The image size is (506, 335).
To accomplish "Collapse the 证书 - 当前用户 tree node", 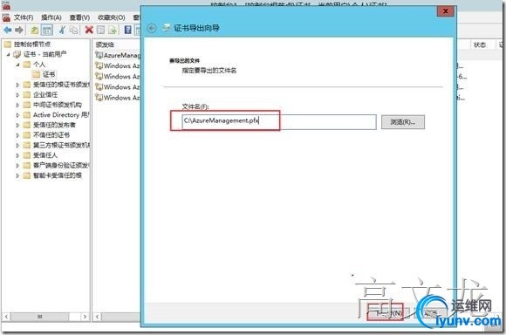I will click(9, 54).
